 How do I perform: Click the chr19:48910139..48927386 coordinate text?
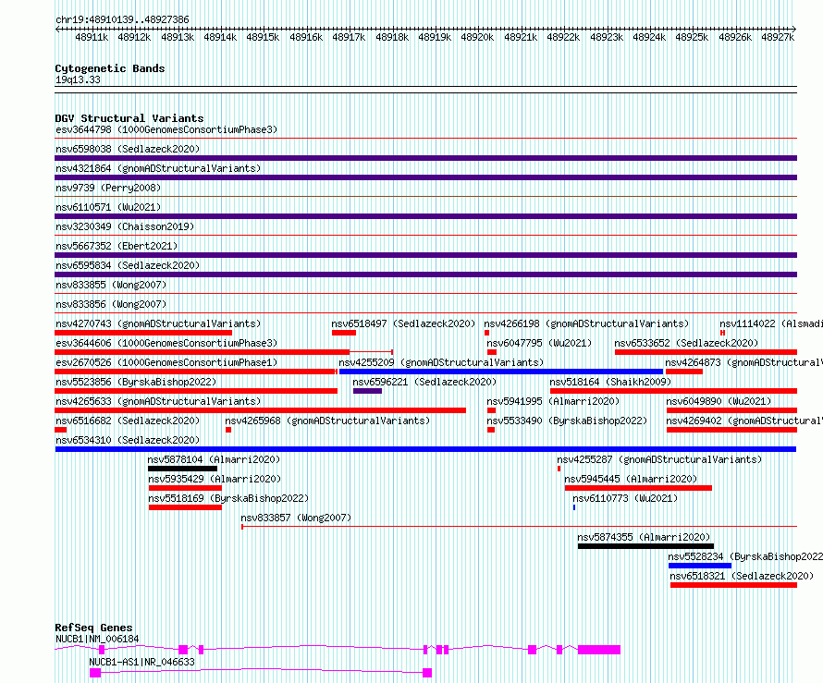point(122,19)
